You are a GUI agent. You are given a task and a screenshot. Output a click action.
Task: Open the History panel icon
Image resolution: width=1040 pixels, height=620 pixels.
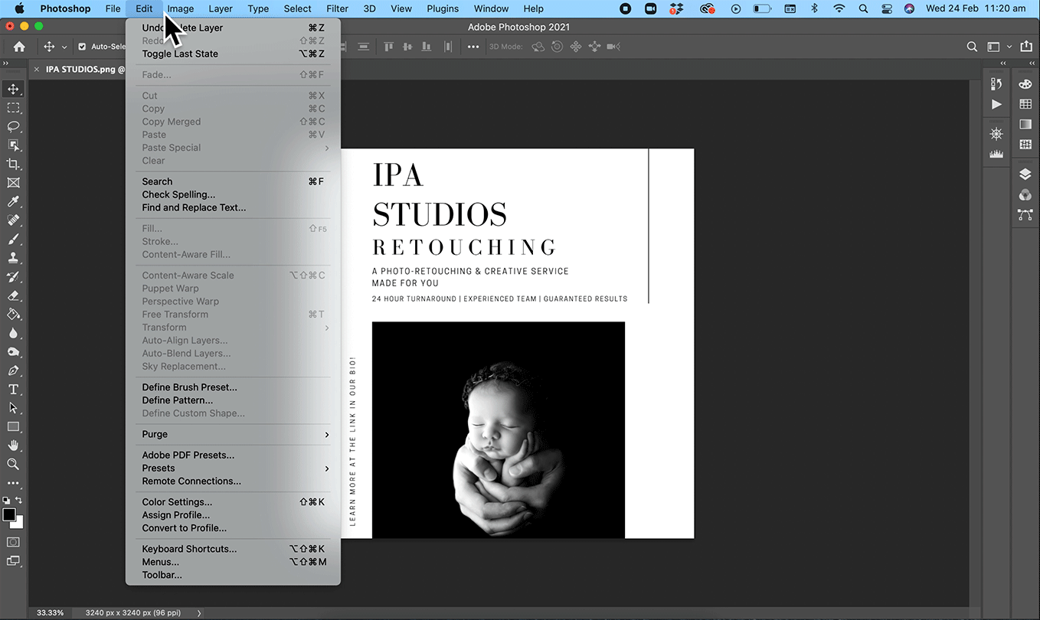click(996, 84)
